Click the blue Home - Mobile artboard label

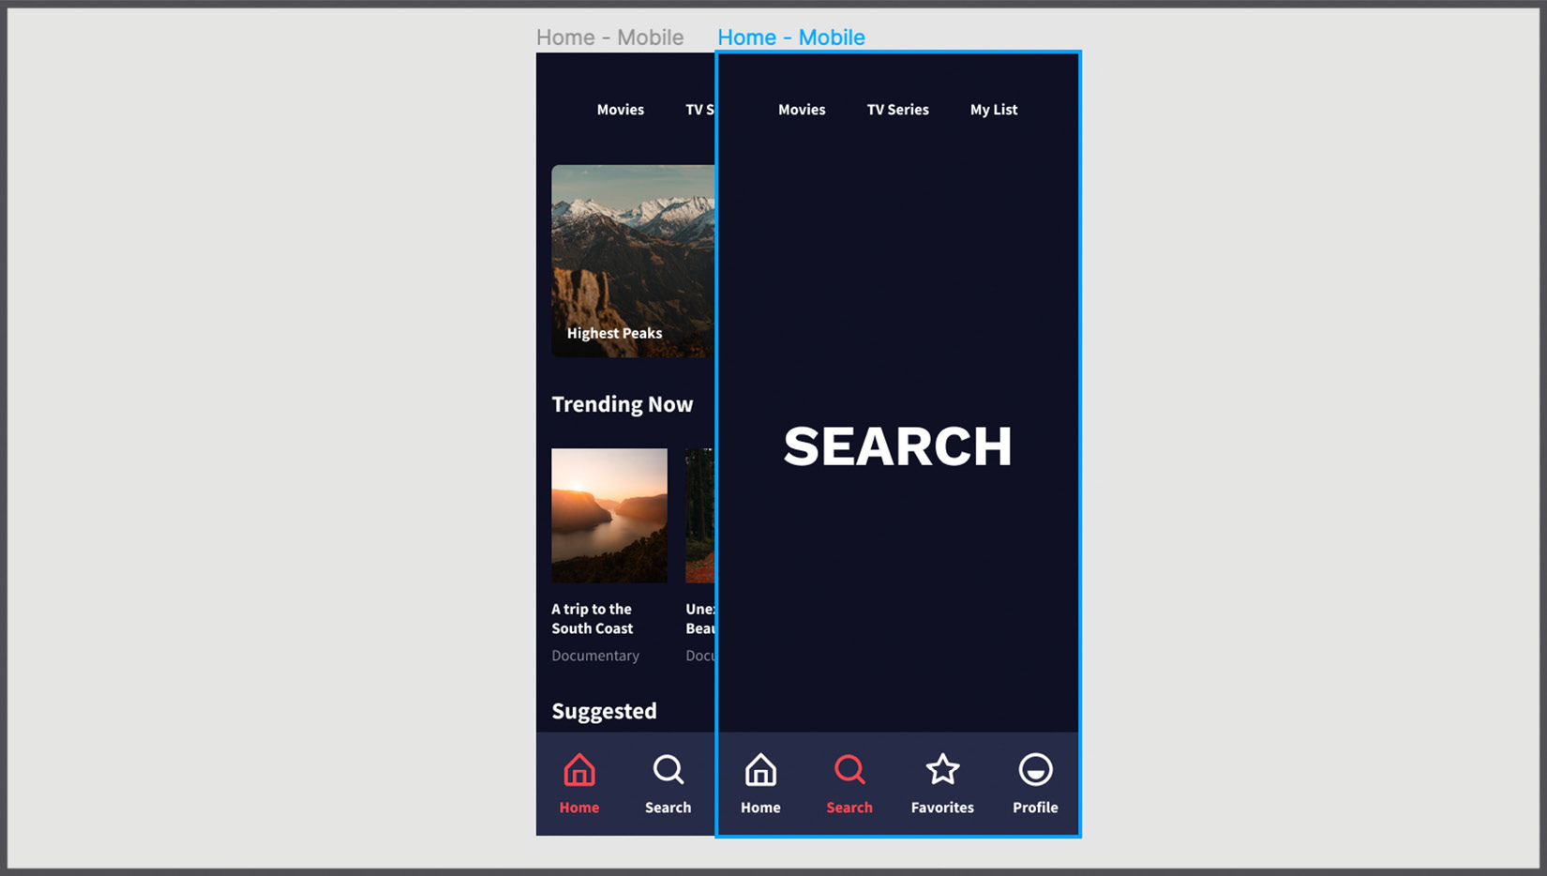(790, 38)
